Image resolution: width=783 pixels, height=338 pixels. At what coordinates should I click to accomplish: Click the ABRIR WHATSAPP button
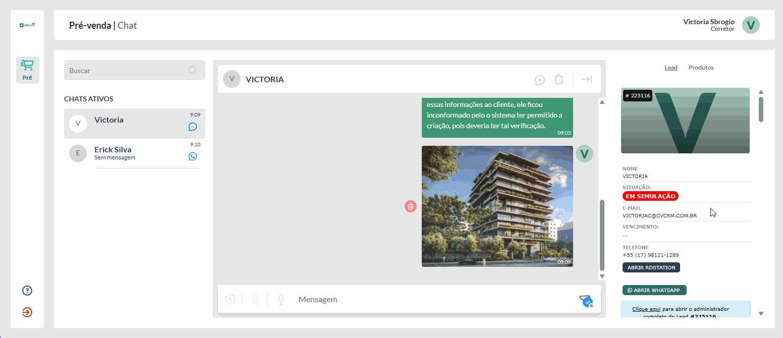[654, 290]
